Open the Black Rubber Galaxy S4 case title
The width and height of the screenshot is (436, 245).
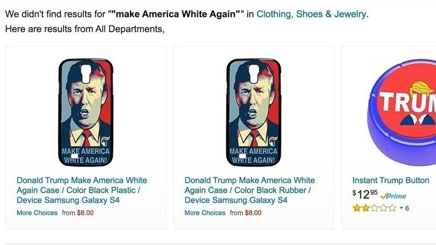(250, 190)
